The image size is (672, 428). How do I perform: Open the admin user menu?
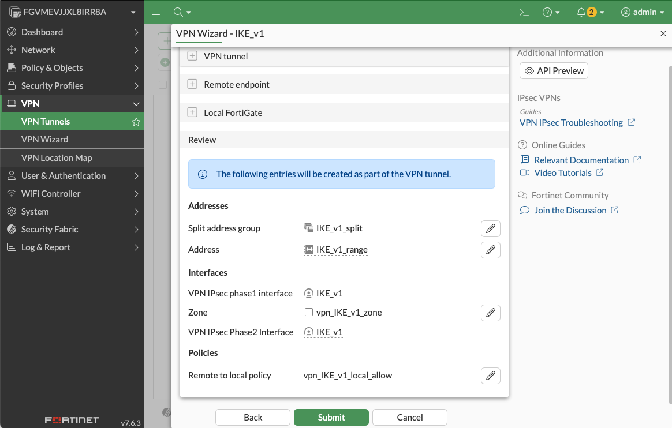[x=643, y=12]
